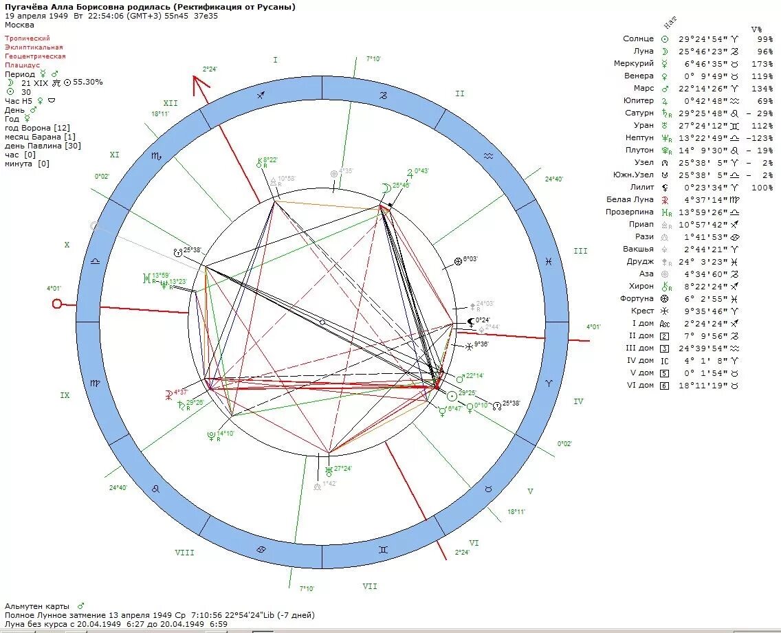Screen dimensions: 781x633
Task: Select the Jupiter symbol at 0°43' in chart
Action: pos(410,173)
